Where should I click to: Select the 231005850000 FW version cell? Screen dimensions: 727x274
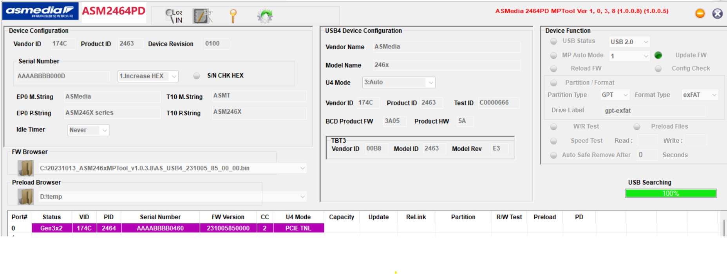228,228
